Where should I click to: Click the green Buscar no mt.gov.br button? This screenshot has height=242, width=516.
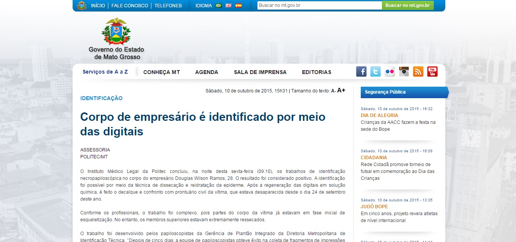408,5
